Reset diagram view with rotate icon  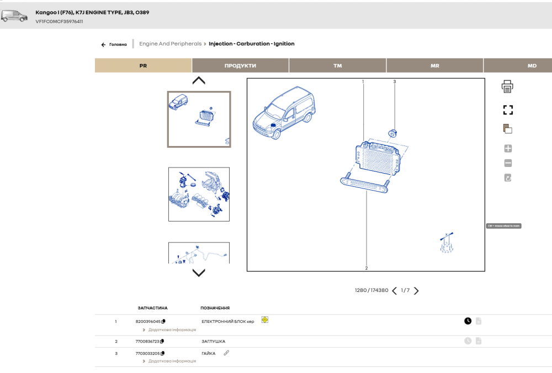coord(508,178)
